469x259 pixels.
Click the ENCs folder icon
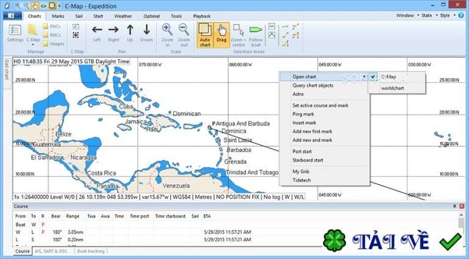(x=45, y=27)
